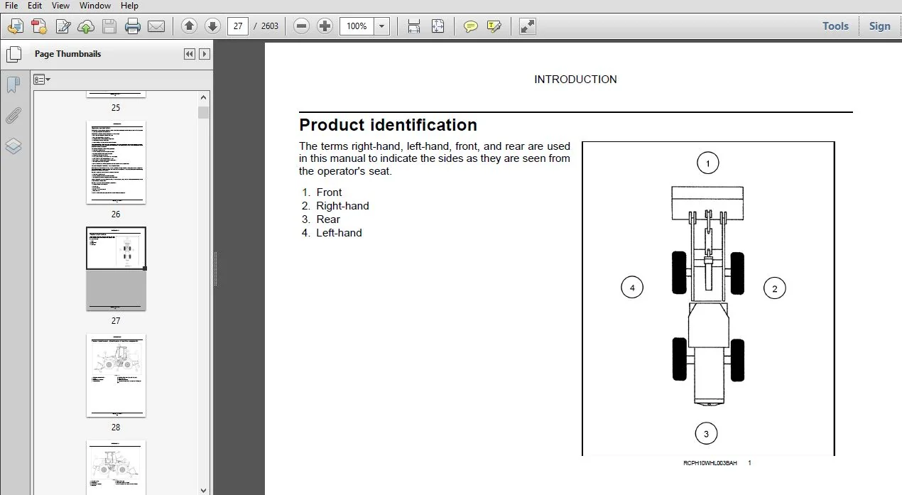Click the "INTRODUCTION" page header
The image size is (902, 495).
pyautogui.click(x=575, y=80)
